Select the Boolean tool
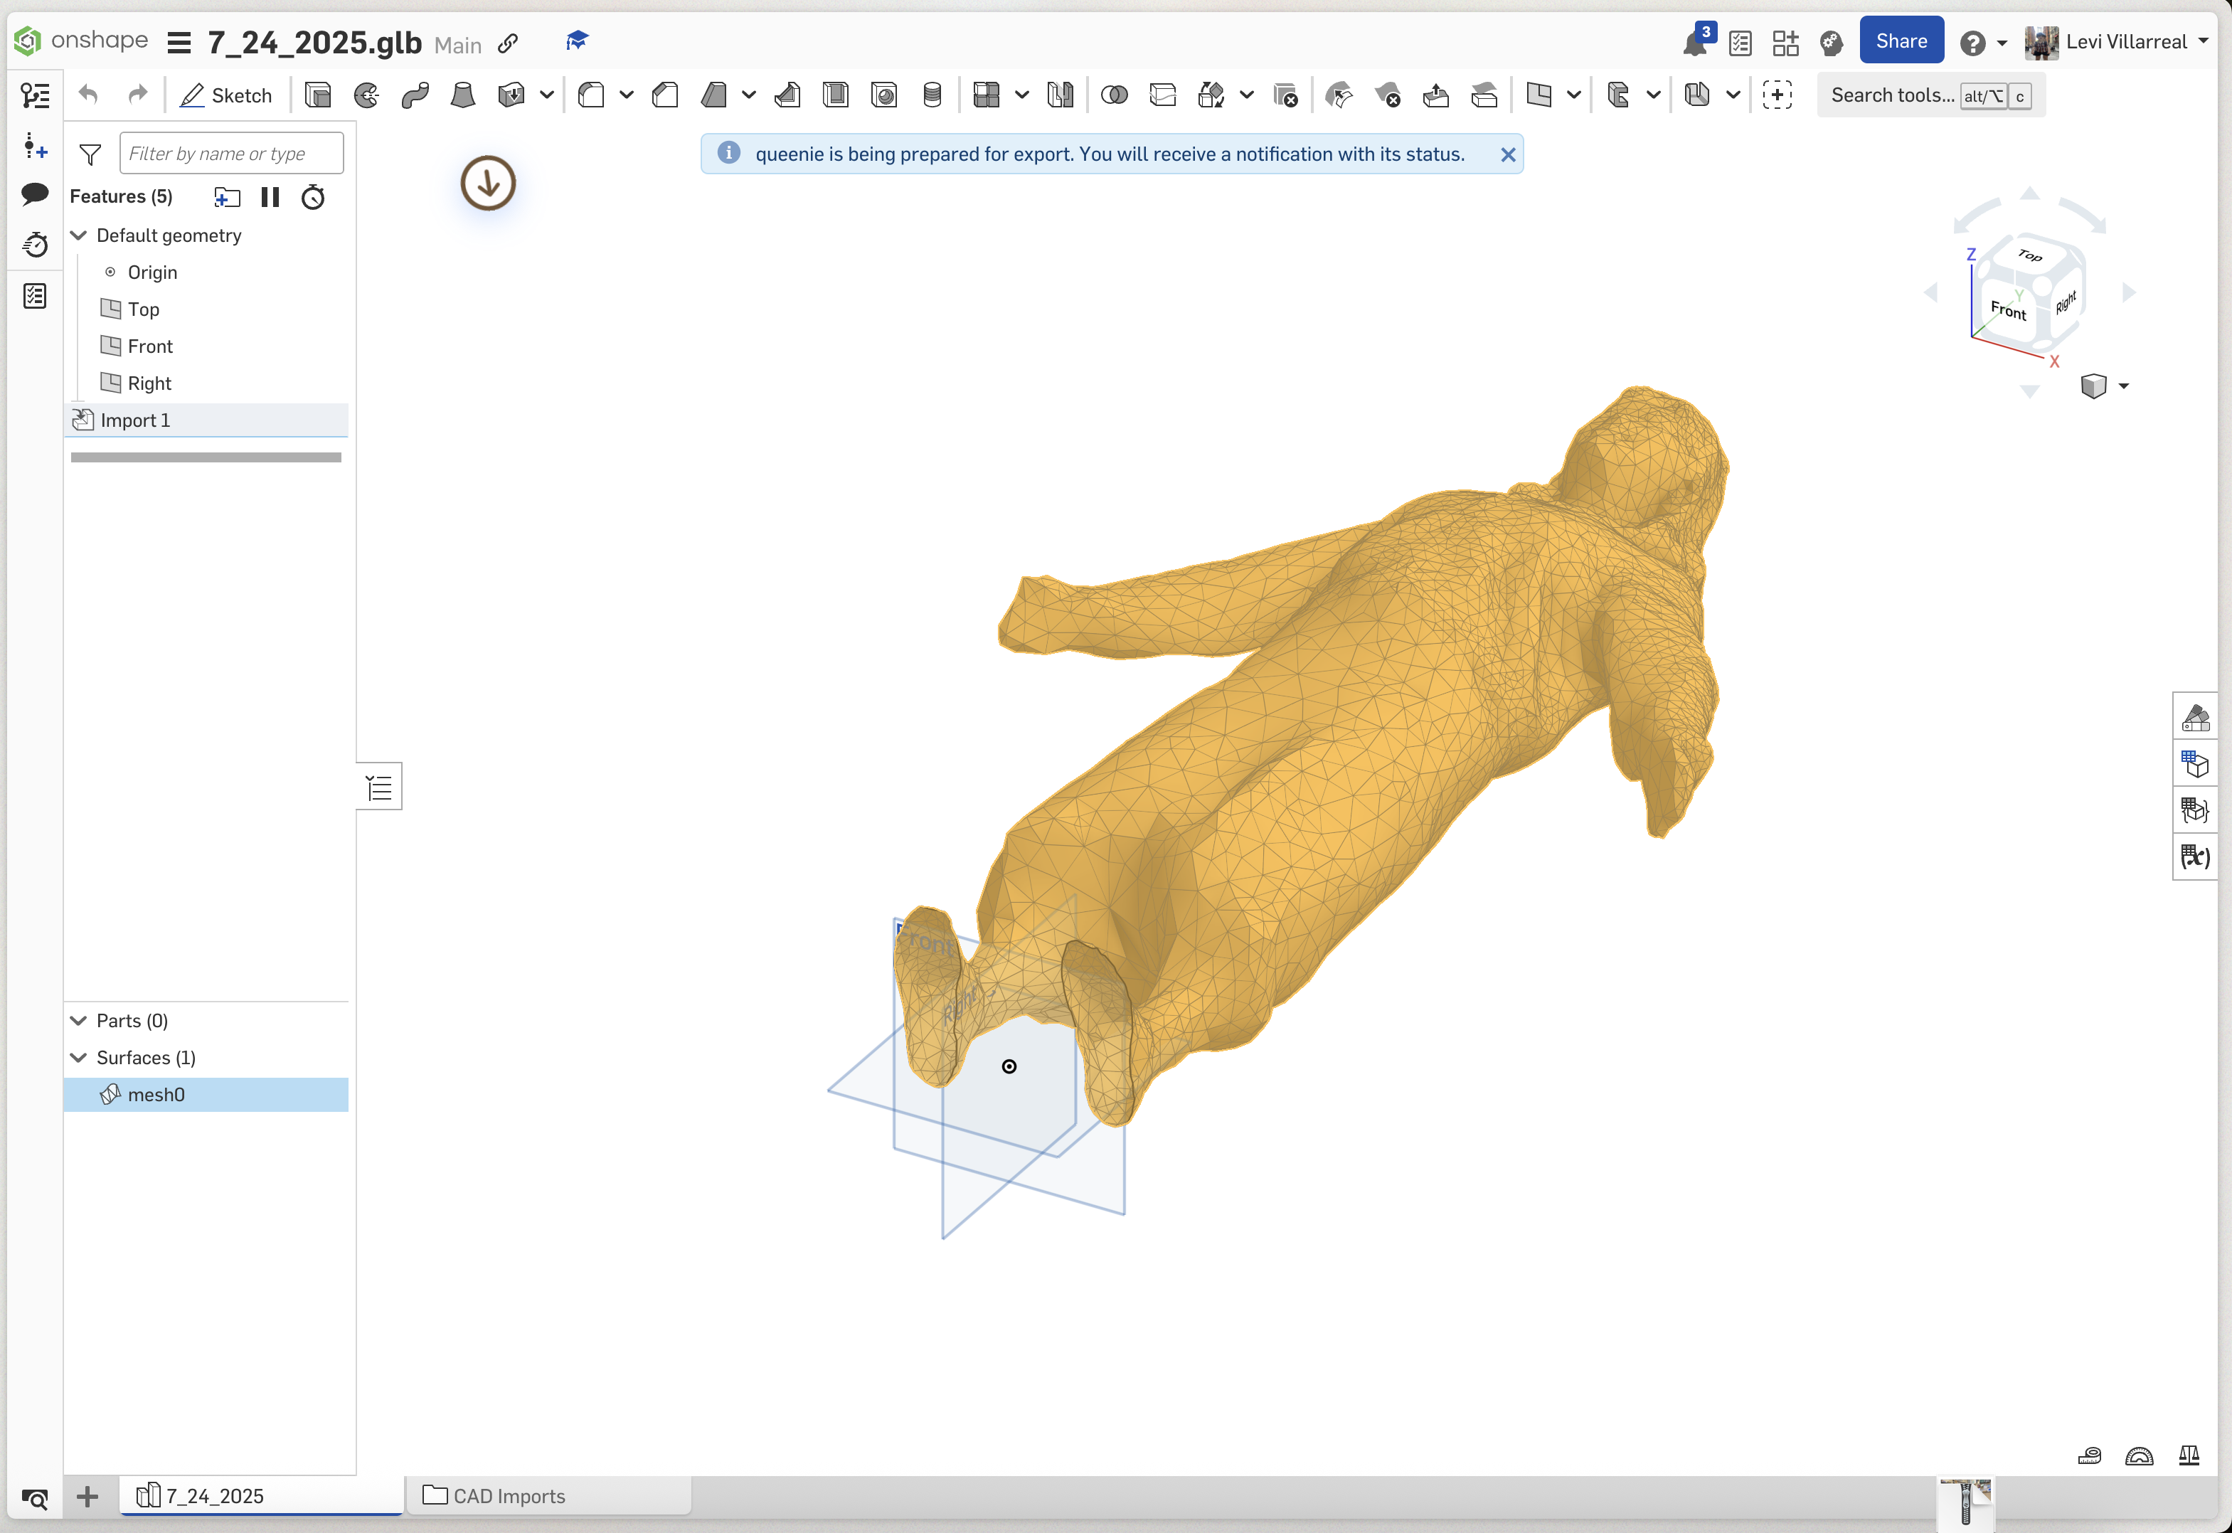The image size is (2232, 1533). coord(1114,95)
